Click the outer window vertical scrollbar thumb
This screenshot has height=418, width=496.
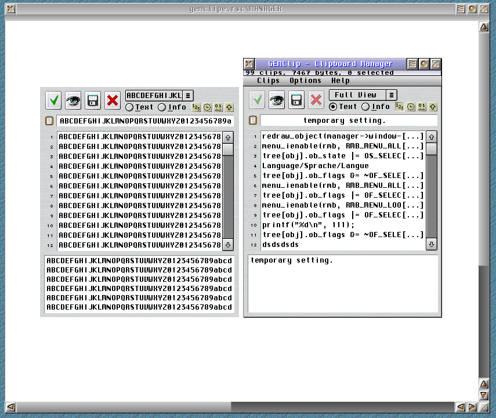pos(484,148)
